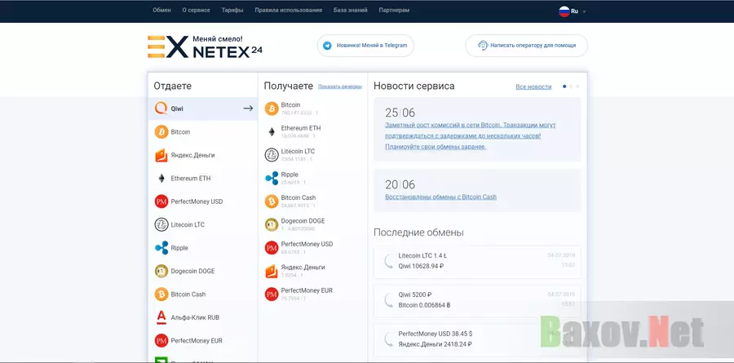
Task: Click the Bitcoin Cash icon under Отдаете
Action: [161, 294]
